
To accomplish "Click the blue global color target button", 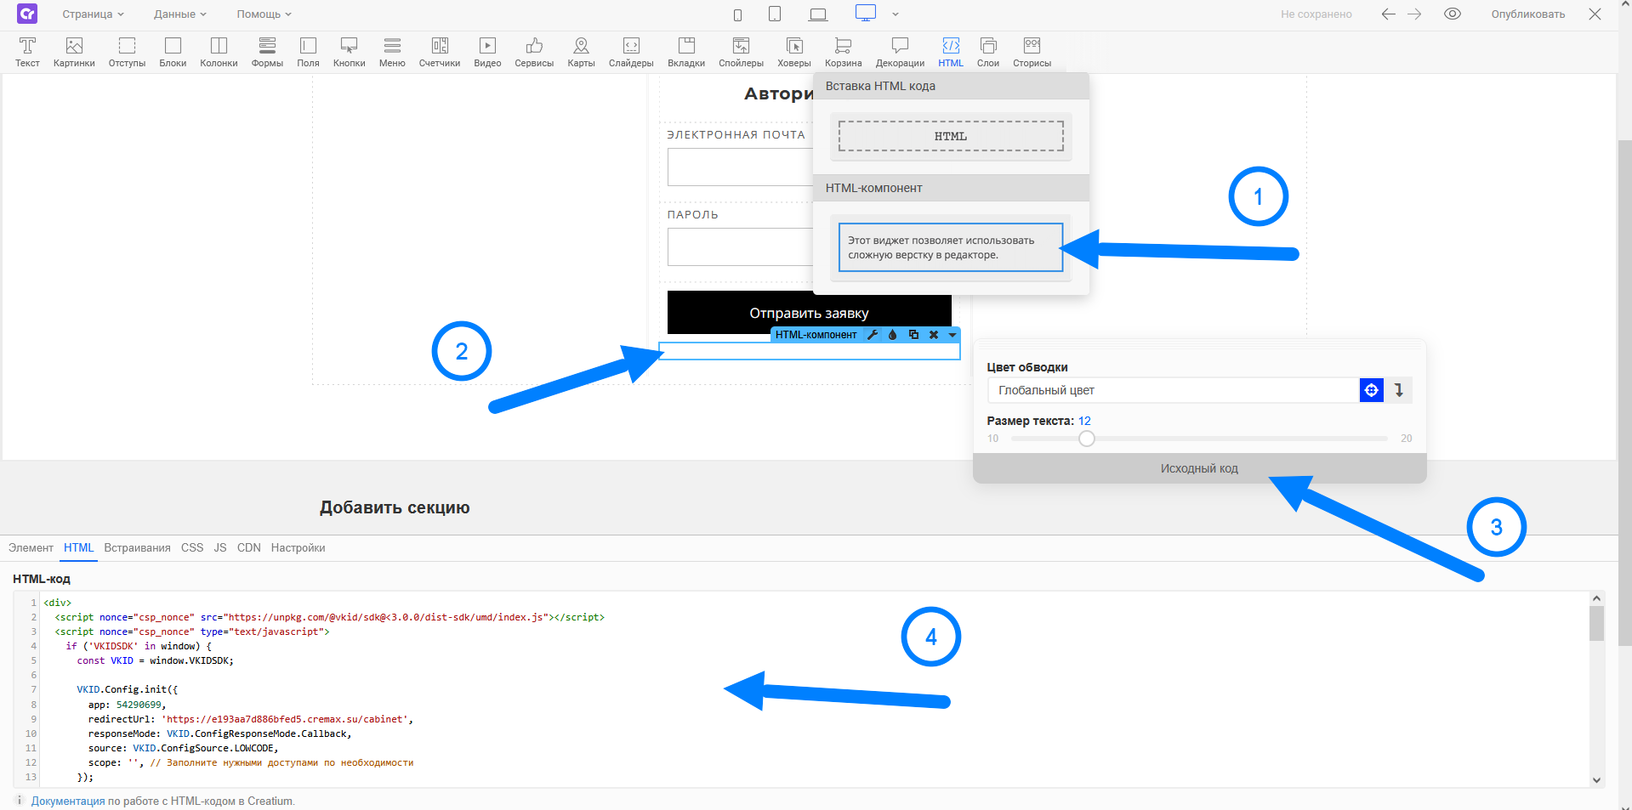I will pos(1372,390).
